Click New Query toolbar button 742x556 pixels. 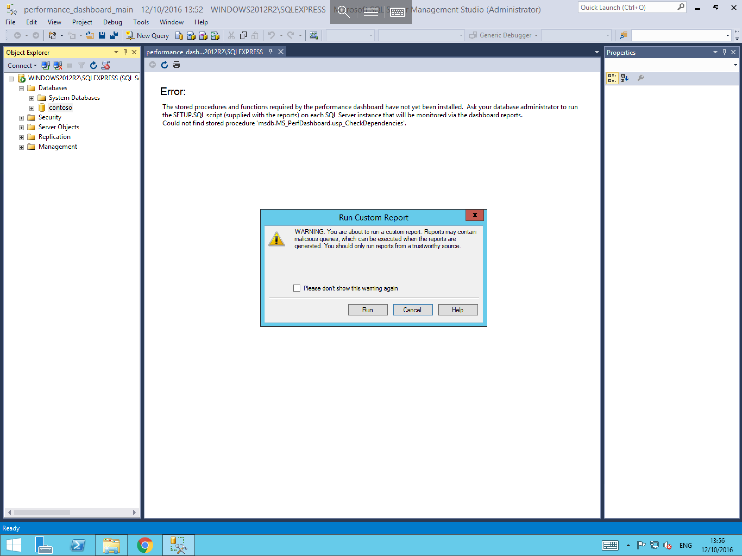pos(147,35)
